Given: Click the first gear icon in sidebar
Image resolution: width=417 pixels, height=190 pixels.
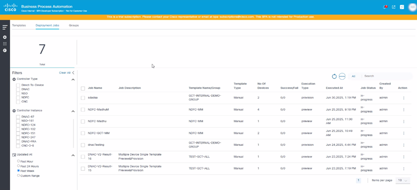Looking at the screenshot, I should coord(5,37).
